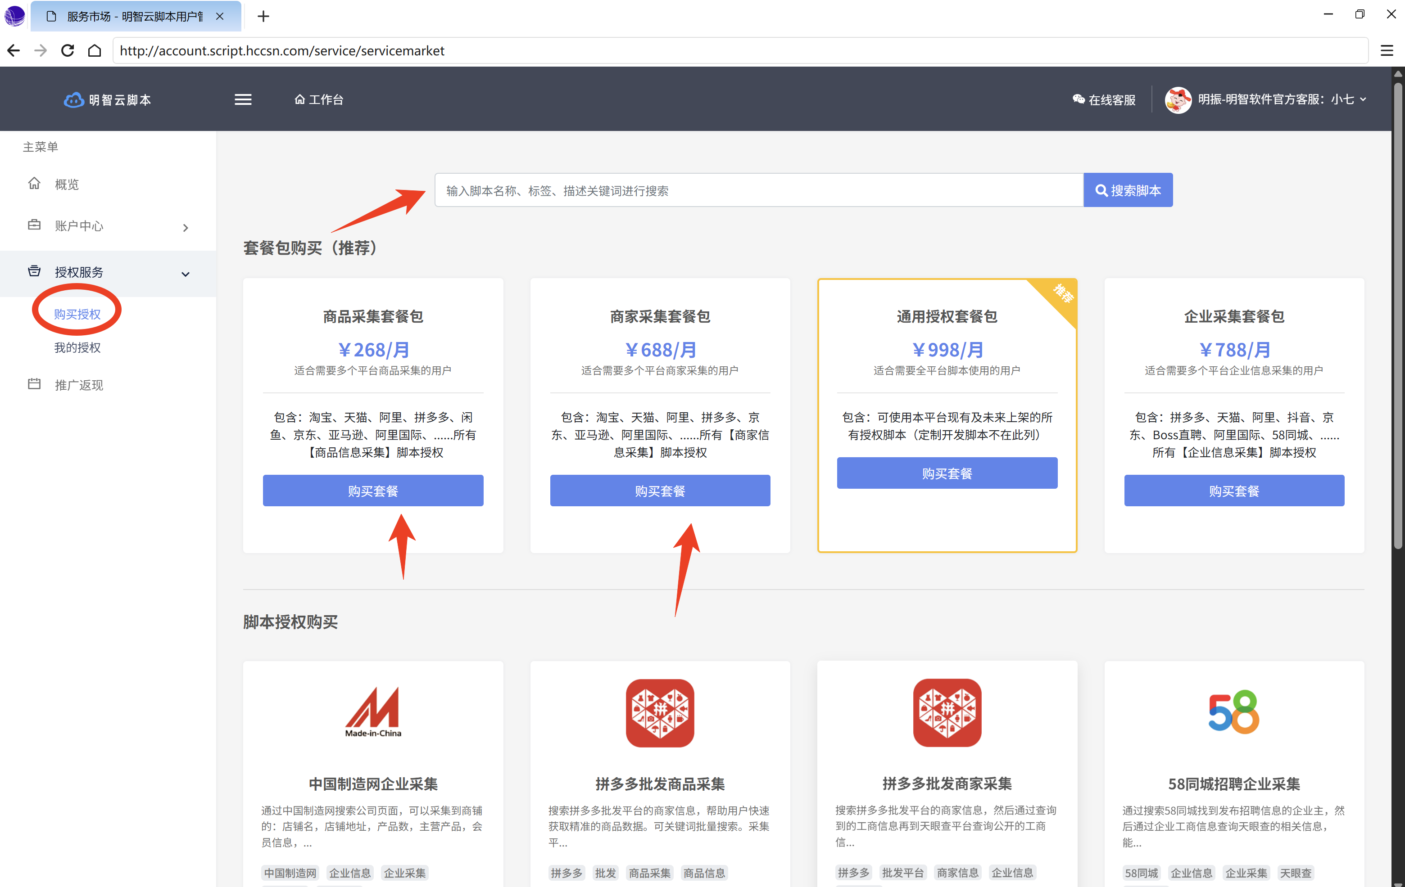Click the 概览 house icon in sidebar
Screen dimensions: 1405x887
tap(34, 184)
